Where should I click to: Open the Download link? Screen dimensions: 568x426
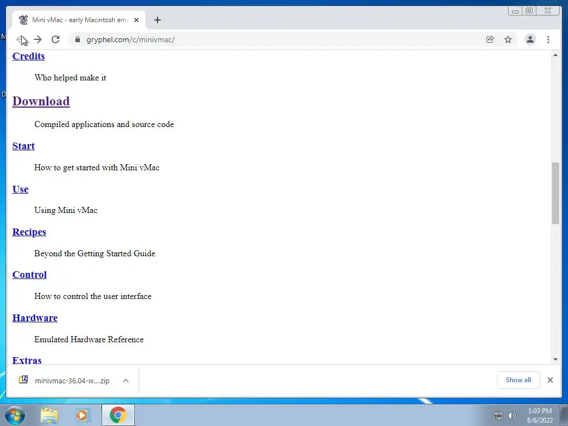click(x=41, y=101)
